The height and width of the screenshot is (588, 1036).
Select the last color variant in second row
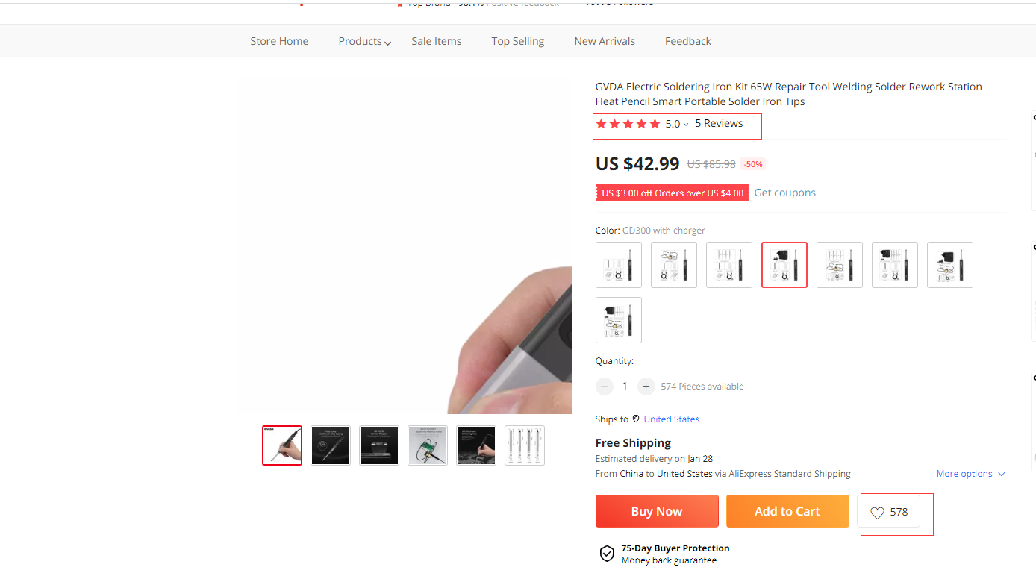tap(618, 320)
